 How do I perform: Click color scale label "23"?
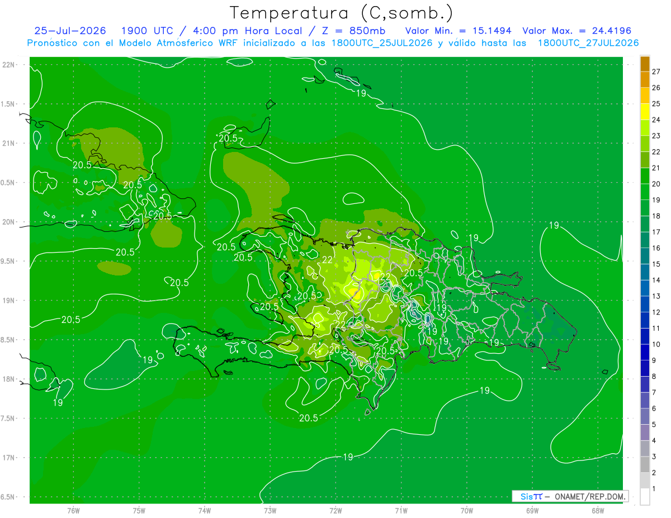point(656,136)
